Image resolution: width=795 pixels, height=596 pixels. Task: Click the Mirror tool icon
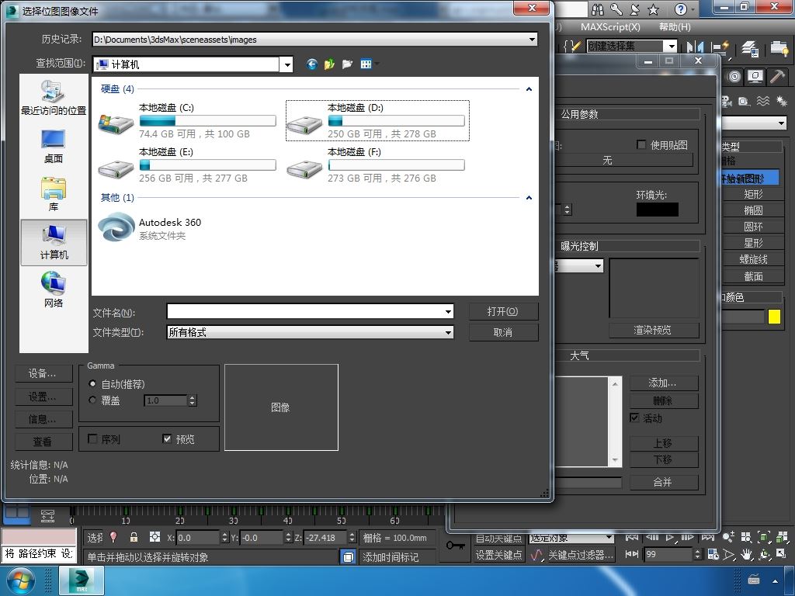695,47
